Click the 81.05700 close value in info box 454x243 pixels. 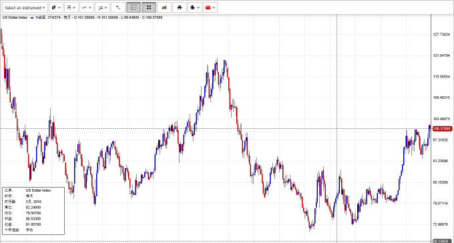tap(33, 224)
